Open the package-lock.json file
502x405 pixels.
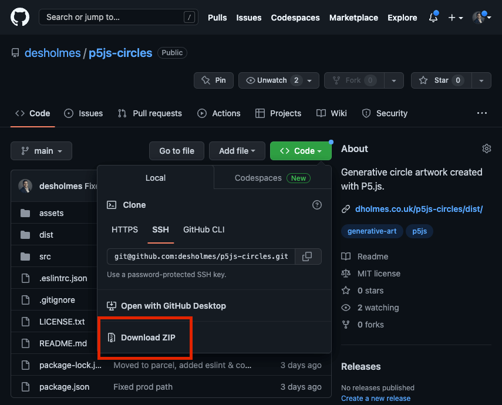coord(70,365)
